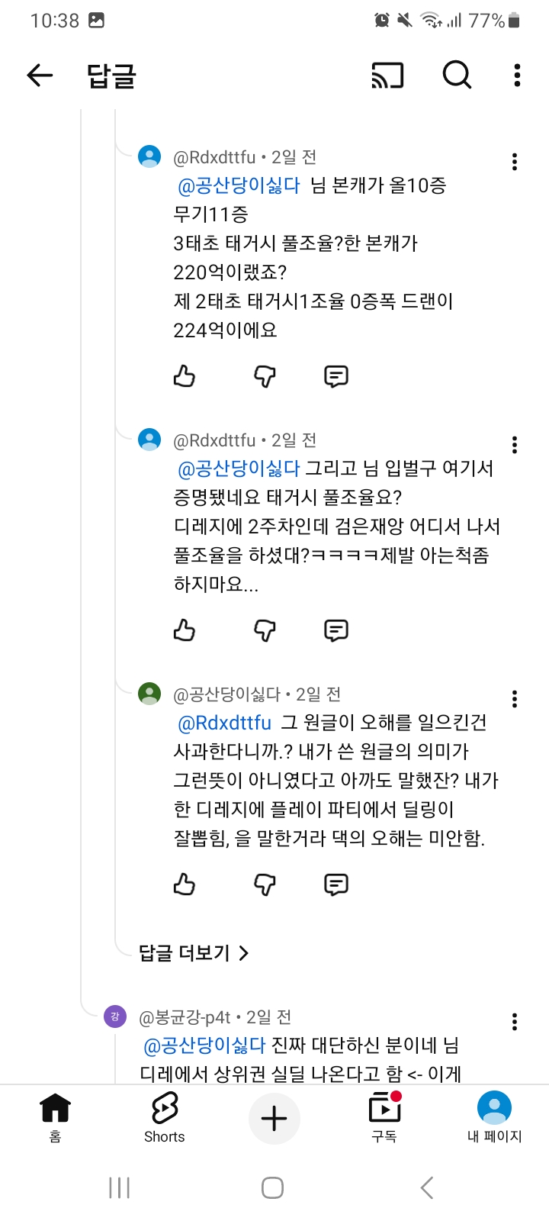Like the first @Rdxdttfu reply about 224억

click(185, 376)
